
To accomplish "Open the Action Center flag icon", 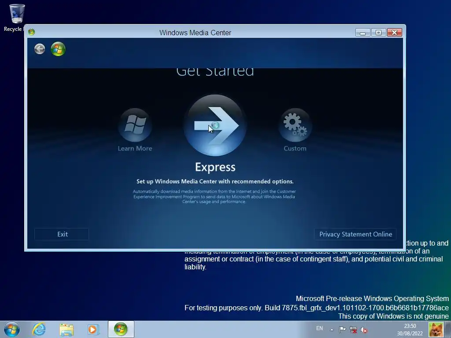I will coord(342,329).
